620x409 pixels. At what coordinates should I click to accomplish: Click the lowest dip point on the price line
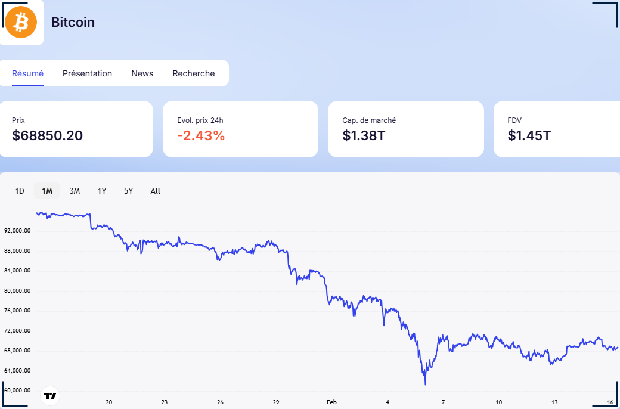click(425, 384)
